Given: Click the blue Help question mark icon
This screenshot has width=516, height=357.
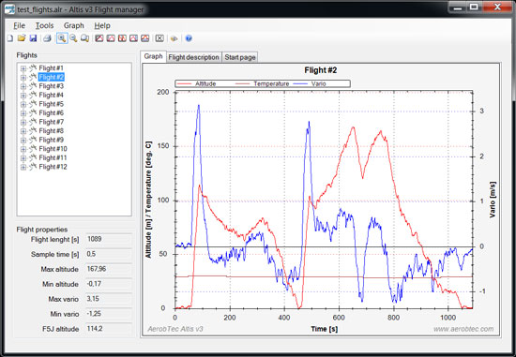Looking at the screenshot, I should (x=189, y=38).
